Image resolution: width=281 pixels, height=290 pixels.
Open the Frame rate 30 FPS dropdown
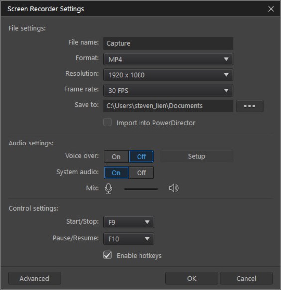168,91
